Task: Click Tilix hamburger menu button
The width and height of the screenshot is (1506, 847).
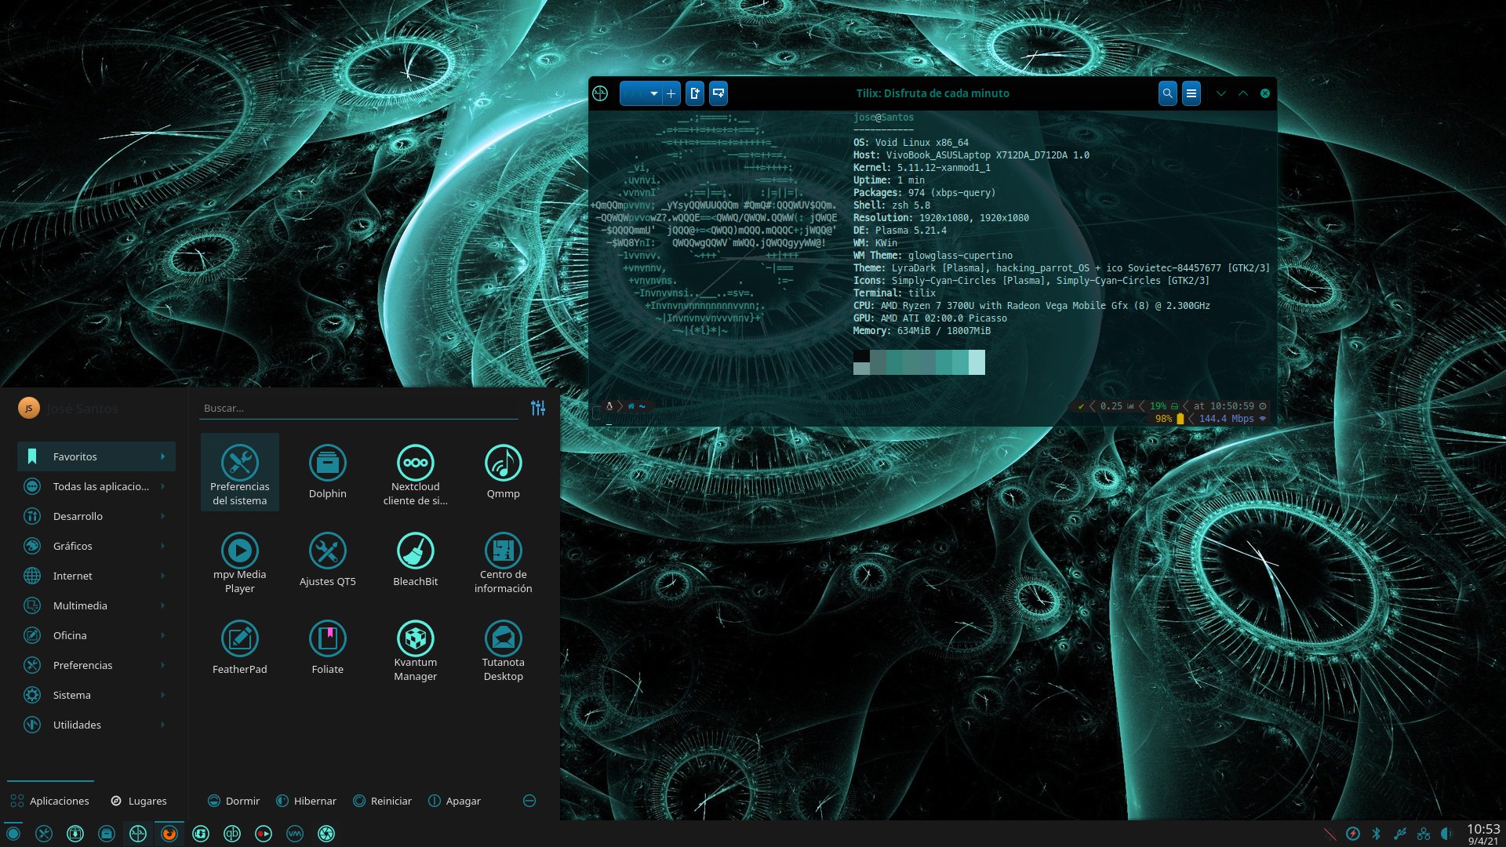Action: [1191, 93]
